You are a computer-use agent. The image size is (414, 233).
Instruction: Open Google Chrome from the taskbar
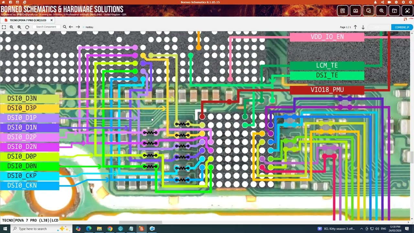pos(110,229)
